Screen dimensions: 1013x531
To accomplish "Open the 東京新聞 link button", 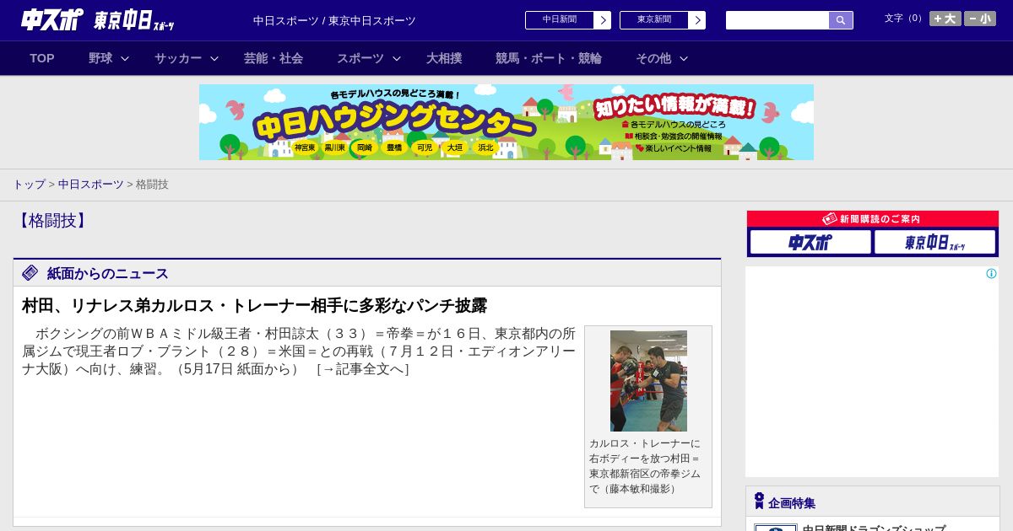I will 653,20.
